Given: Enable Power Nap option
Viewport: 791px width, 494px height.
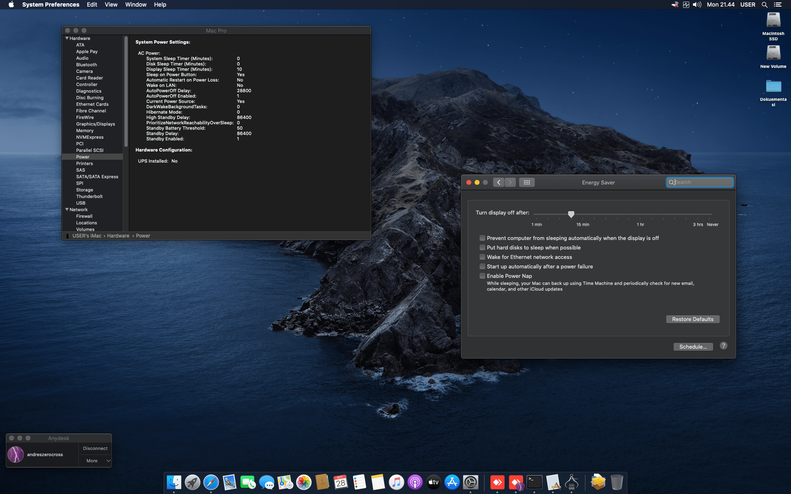Looking at the screenshot, I should click(482, 276).
